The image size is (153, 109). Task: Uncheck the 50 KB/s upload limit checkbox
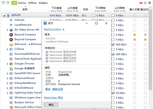113,93
